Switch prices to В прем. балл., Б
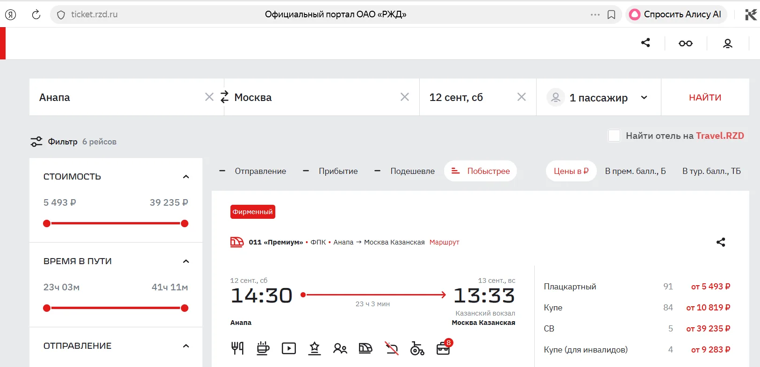The height and width of the screenshot is (367, 760). coord(635,171)
